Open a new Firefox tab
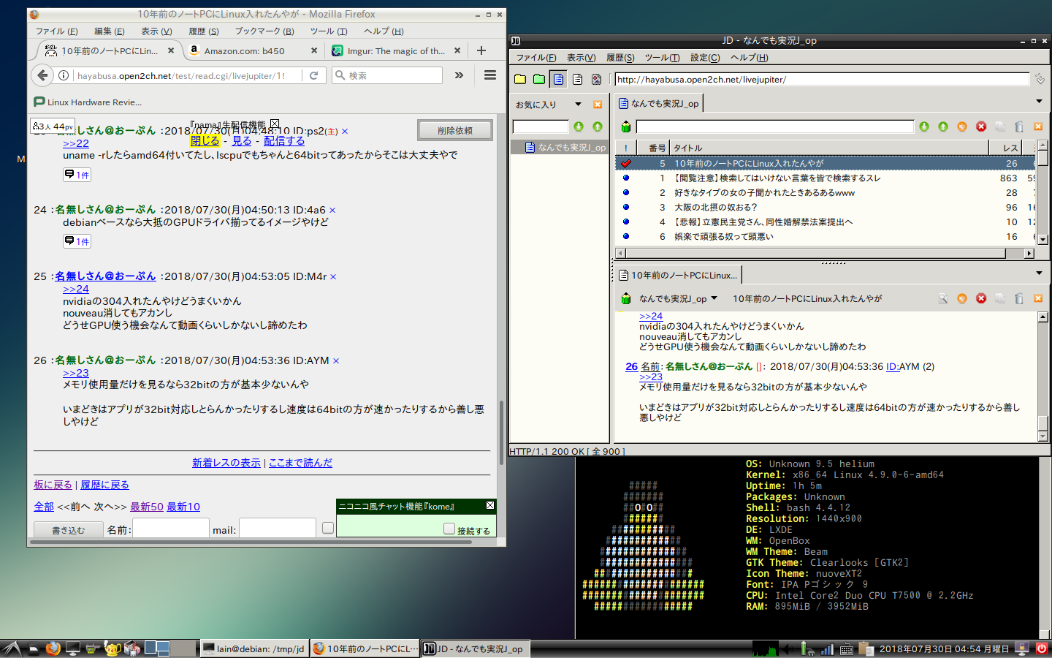The image size is (1052, 658). [x=481, y=50]
